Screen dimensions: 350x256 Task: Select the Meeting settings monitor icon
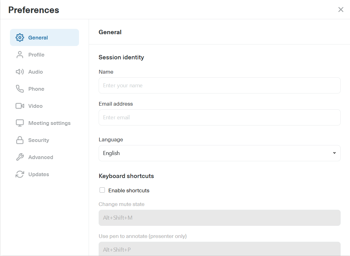click(20, 123)
